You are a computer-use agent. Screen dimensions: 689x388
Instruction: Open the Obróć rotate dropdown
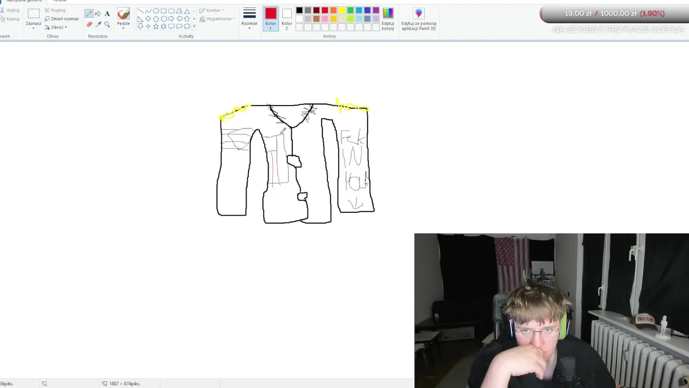[x=56, y=27]
